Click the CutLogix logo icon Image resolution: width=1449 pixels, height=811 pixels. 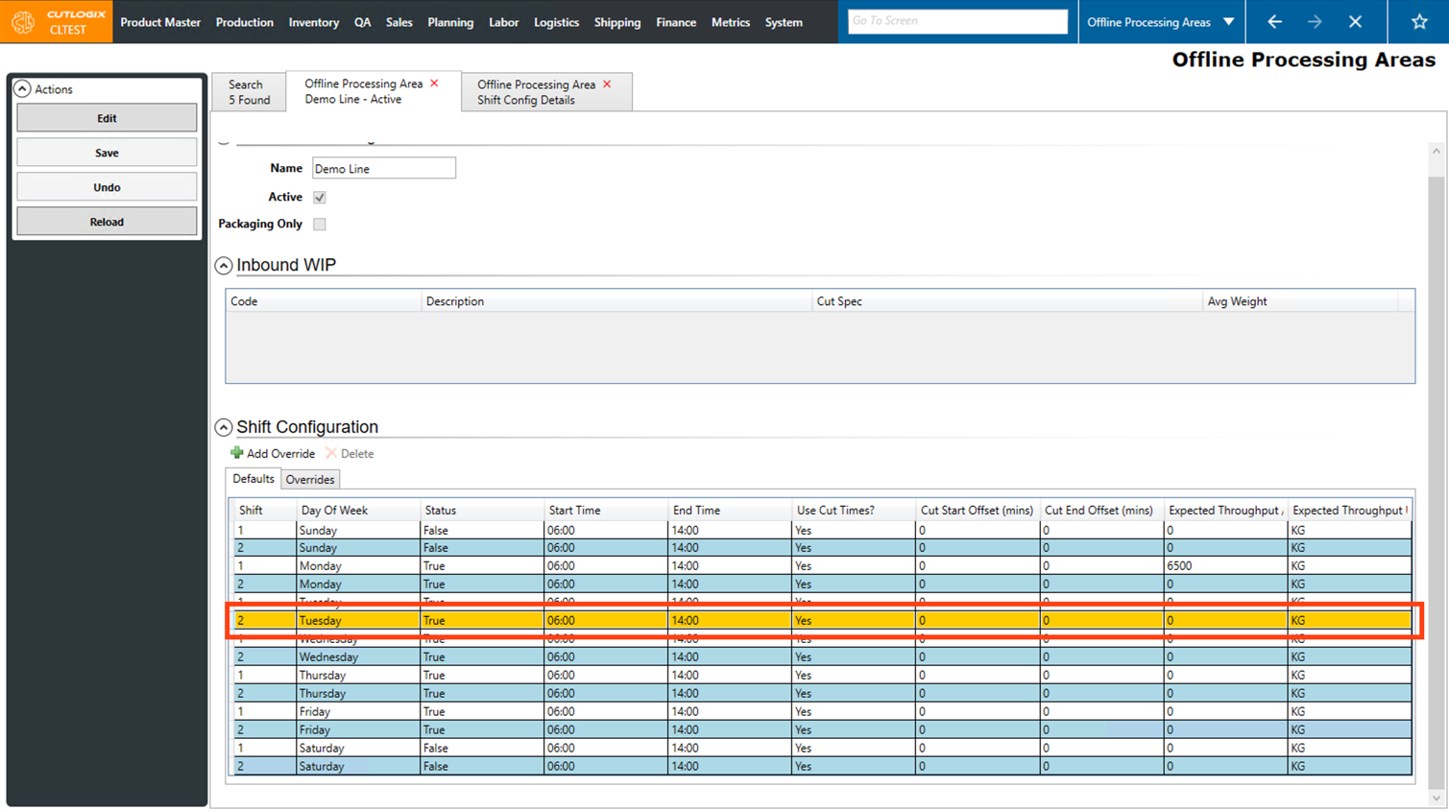pos(23,21)
